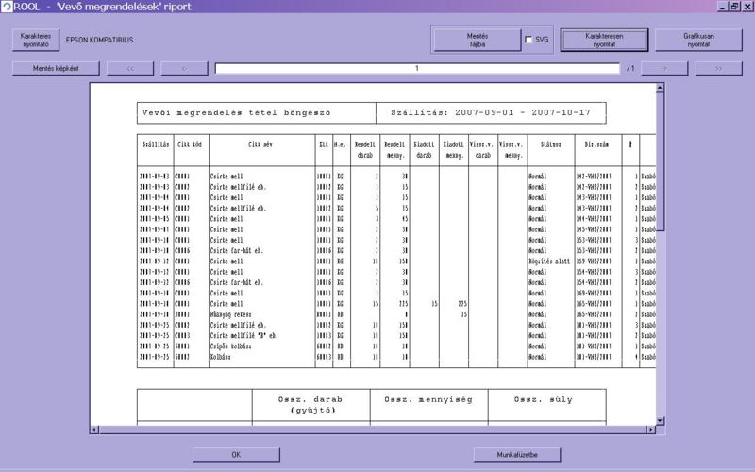Click the Mentés képként button
The image size is (755, 472).
(56, 68)
